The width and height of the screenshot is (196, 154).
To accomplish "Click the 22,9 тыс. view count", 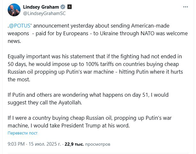I will [74, 144].
